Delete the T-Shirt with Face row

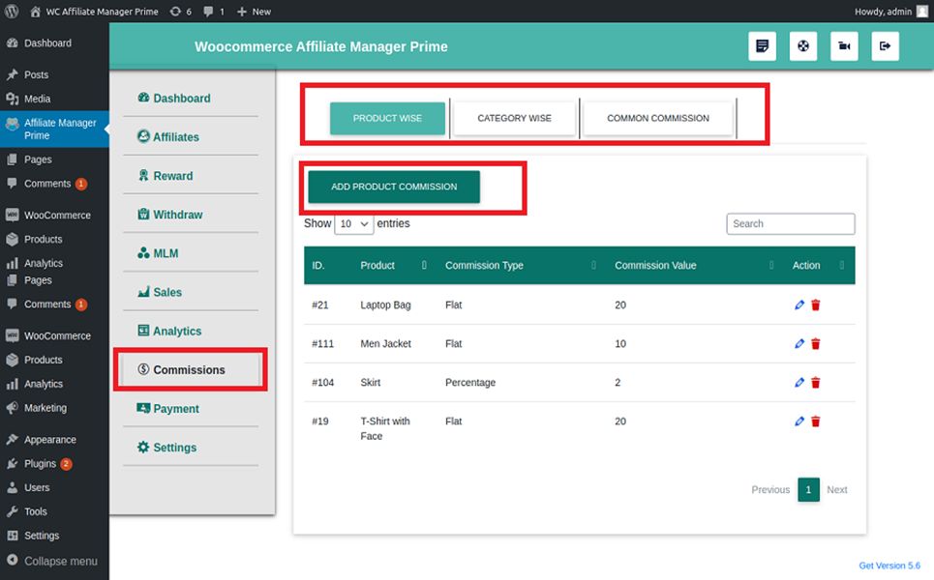pyautogui.click(x=816, y=421)
